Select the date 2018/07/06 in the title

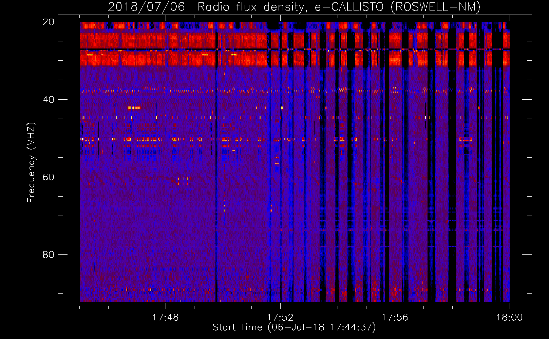tap(146, 7)
